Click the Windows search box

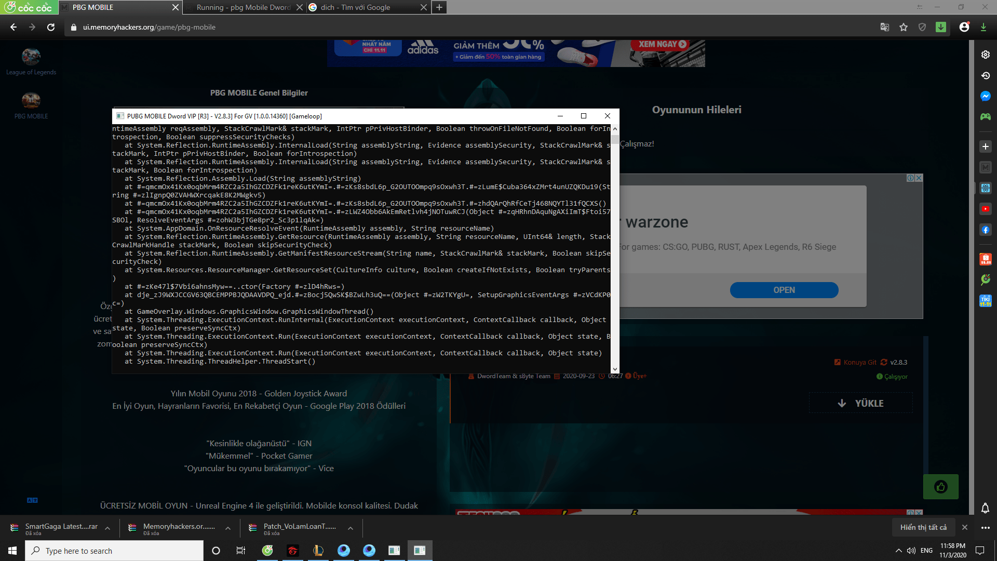point(114,551)
